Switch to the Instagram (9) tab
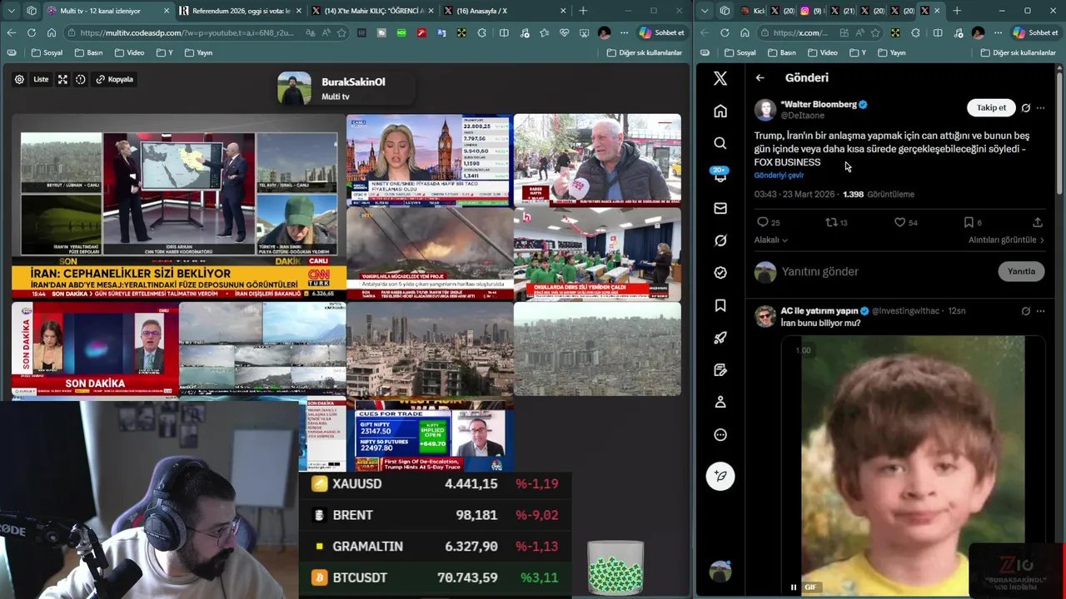This screenshot has width=1066, height=599. [810, 11]
